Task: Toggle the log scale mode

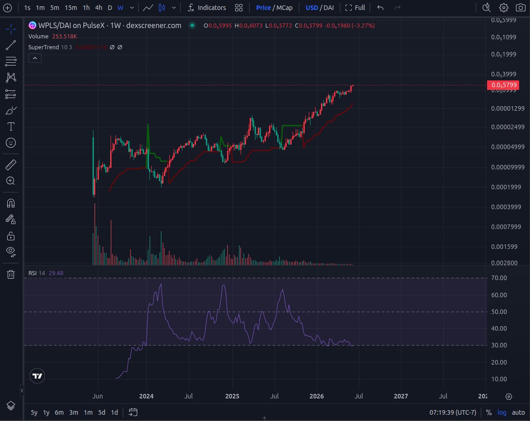Action: click(502, 412)
